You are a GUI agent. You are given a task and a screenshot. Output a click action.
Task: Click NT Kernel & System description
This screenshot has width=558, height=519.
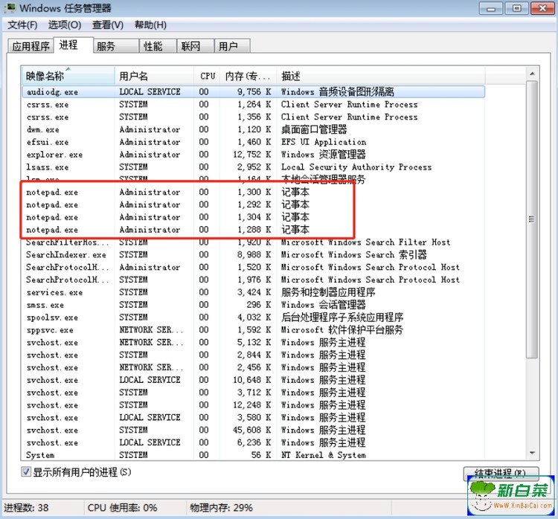[x=324, y=455]
